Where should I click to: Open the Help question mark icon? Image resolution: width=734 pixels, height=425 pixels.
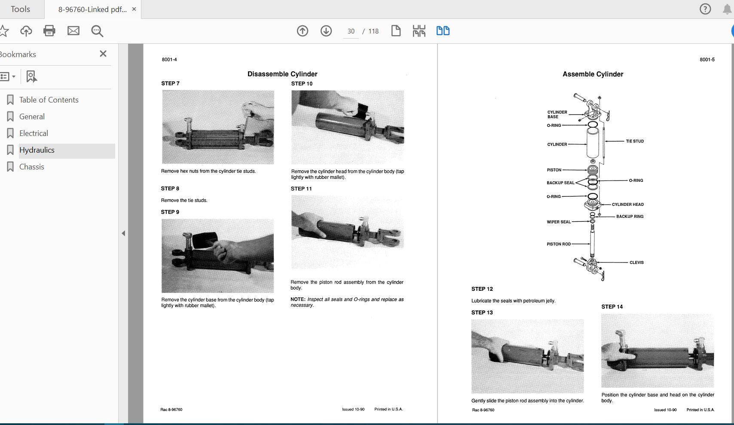pos(705,9)
